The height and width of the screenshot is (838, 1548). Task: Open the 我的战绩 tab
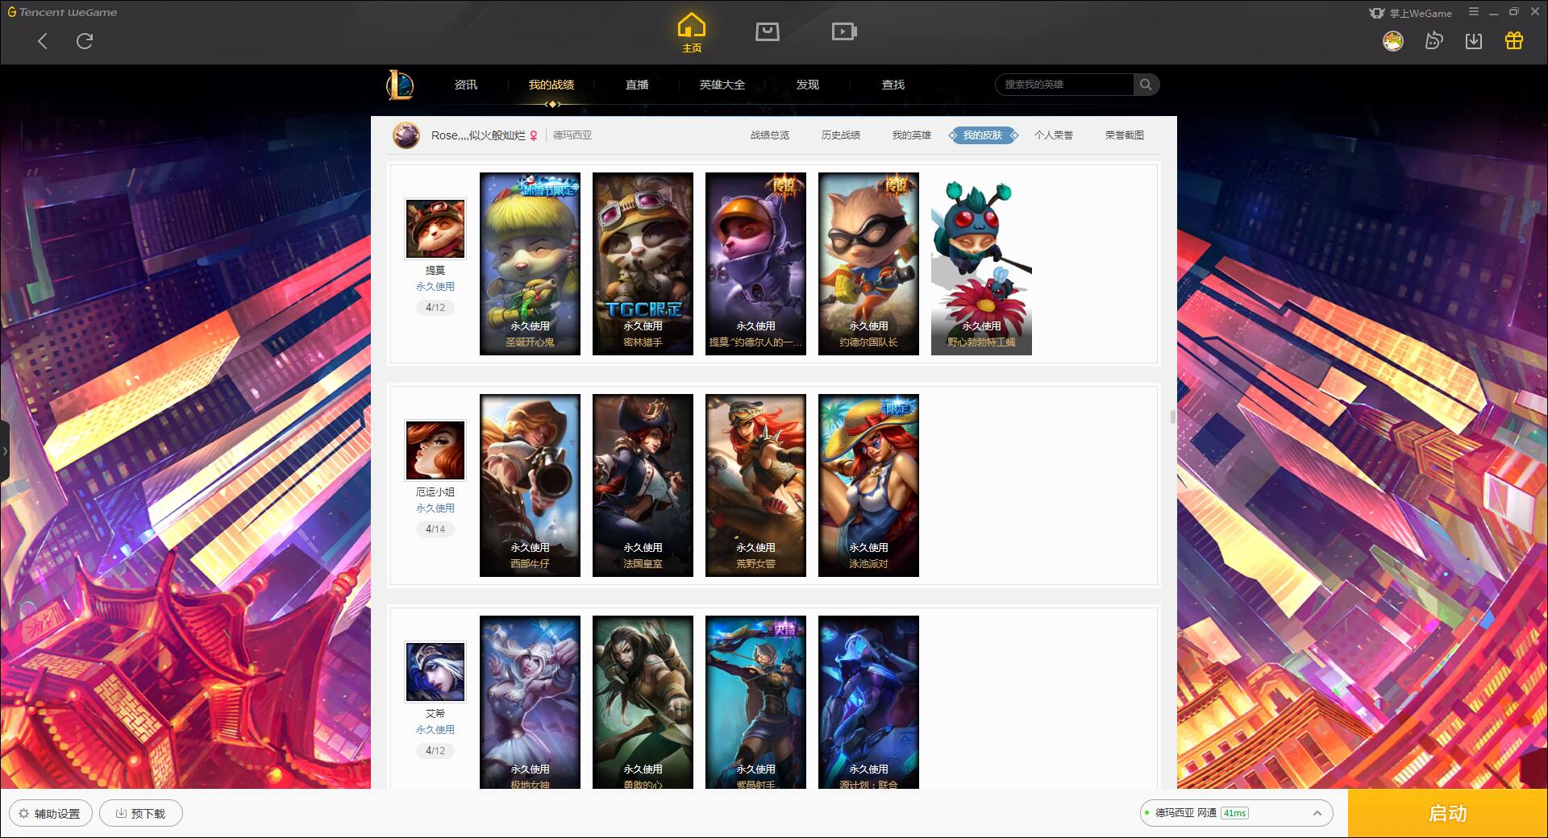click(x=551, y=85)
